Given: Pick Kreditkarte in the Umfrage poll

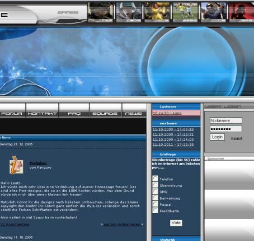Looking at the screenshot, I should 155,210.
